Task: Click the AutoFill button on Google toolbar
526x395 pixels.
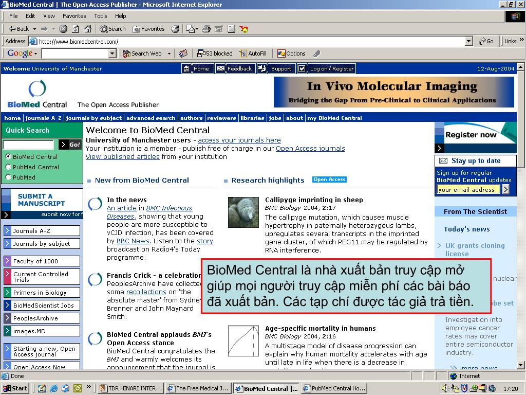Action: pyautogui.click(x=253, y=53)
